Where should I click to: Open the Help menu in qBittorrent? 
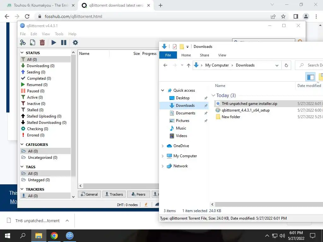[72, 34]
